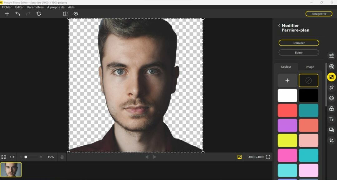Toggle the before/after comparison view
Viewport: 337px width, 180px height.
65,14
